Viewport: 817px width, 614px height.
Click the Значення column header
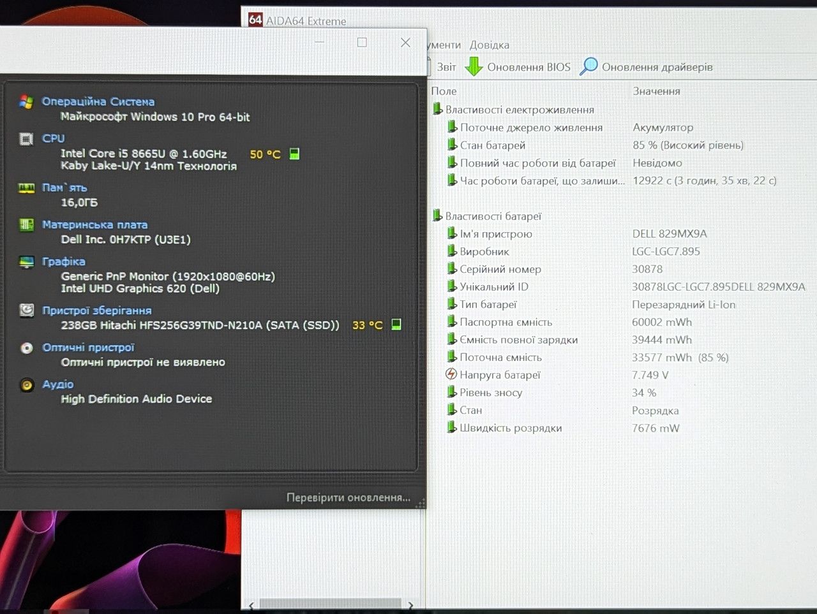coord(657,91)
